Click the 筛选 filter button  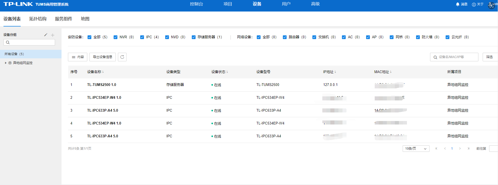[490, 57]
